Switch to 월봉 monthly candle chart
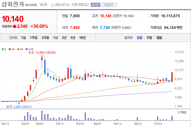The width and height of the screenshot is (191, 127). [159, 38]
